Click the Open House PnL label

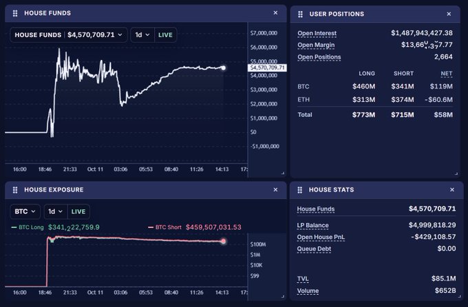321,237
